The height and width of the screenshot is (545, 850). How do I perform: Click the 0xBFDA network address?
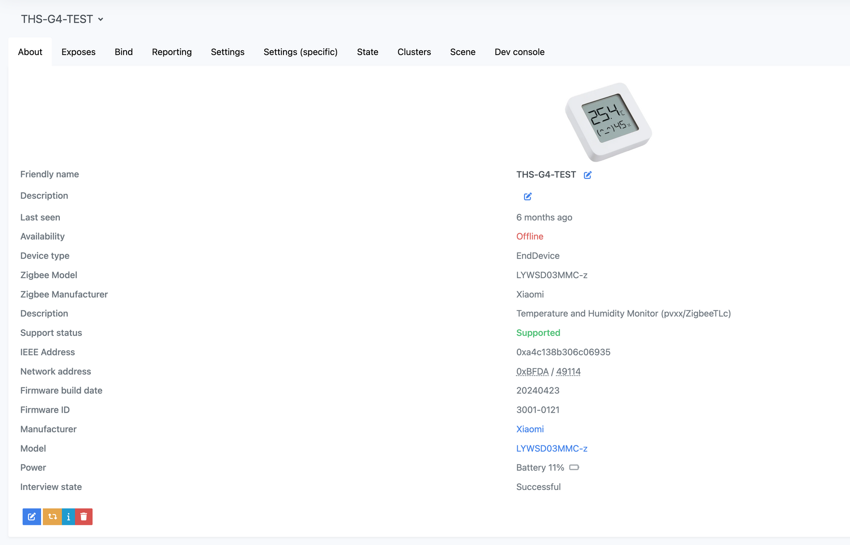[532, 372]
